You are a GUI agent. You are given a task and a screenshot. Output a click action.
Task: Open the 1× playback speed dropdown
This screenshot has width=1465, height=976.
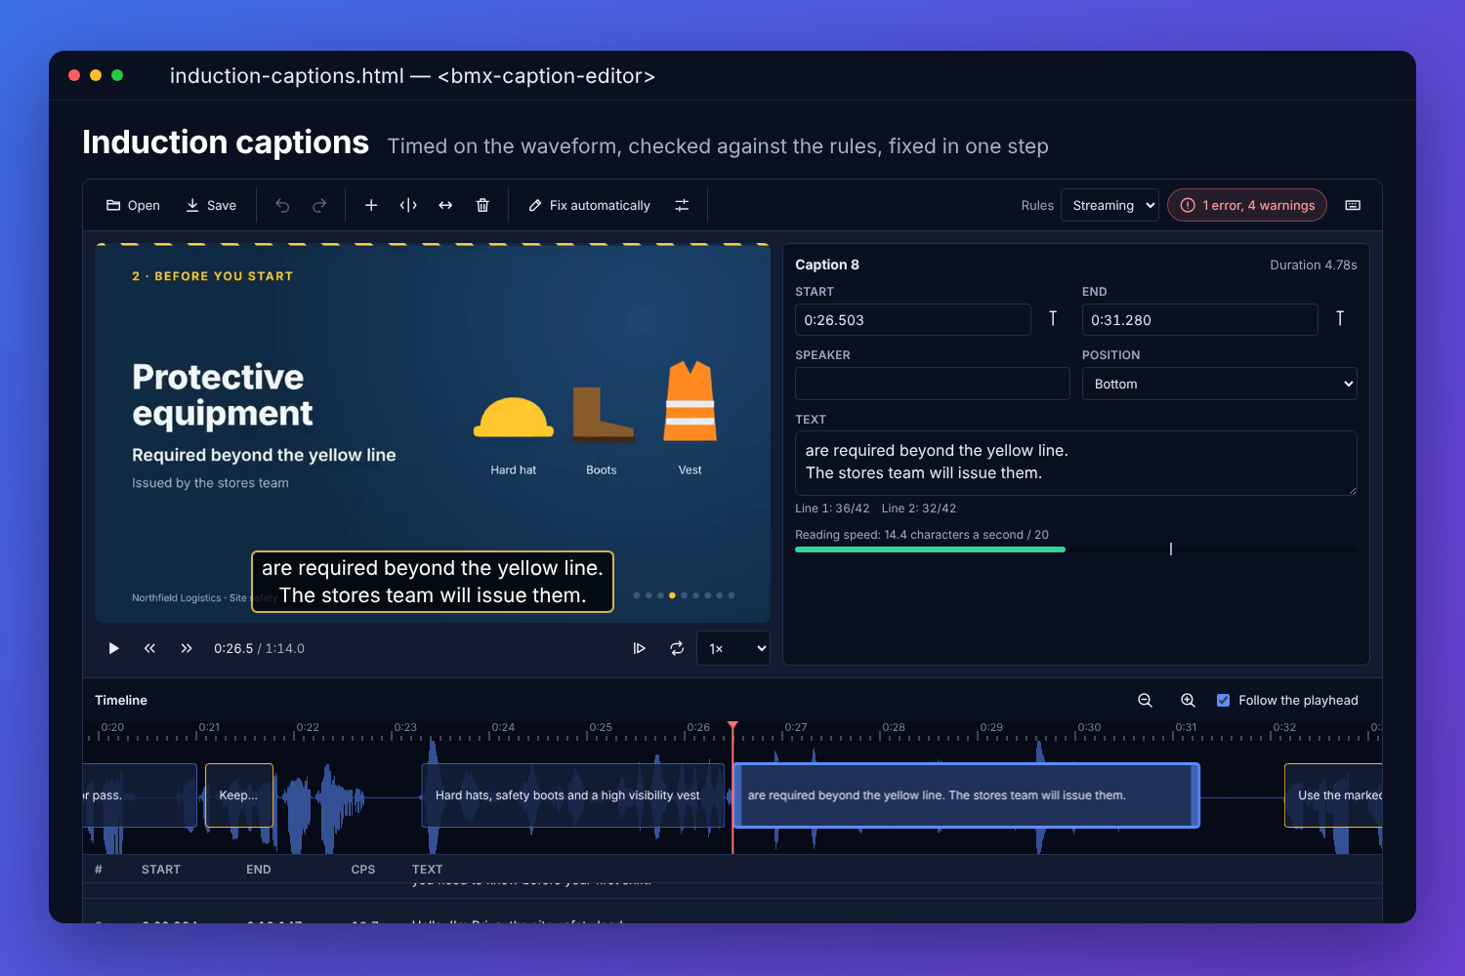733,648
